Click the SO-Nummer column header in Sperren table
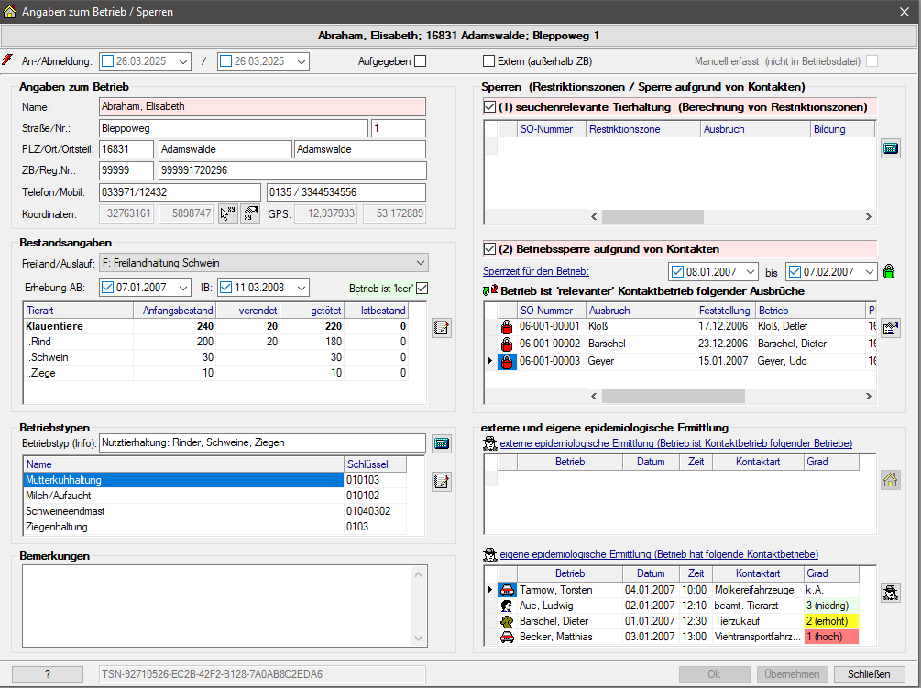 click(551, 129)
